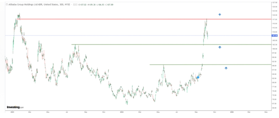
Task: Click the 95.00 price axis label
Action: coord(275,57)
